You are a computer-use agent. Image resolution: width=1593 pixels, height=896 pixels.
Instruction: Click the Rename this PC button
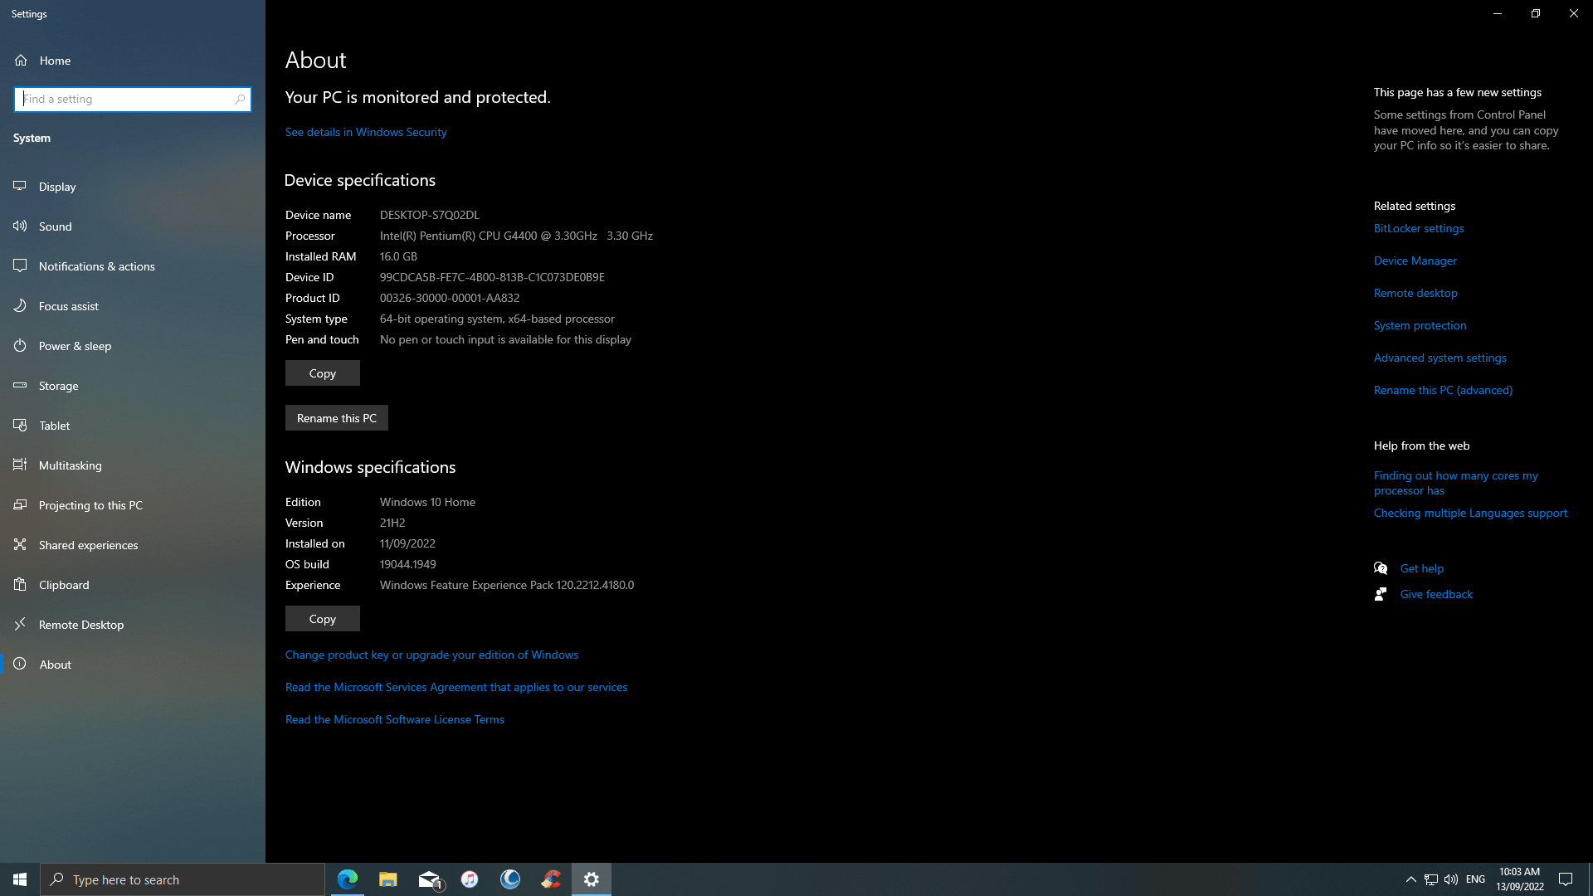click(x=336, y=418)
